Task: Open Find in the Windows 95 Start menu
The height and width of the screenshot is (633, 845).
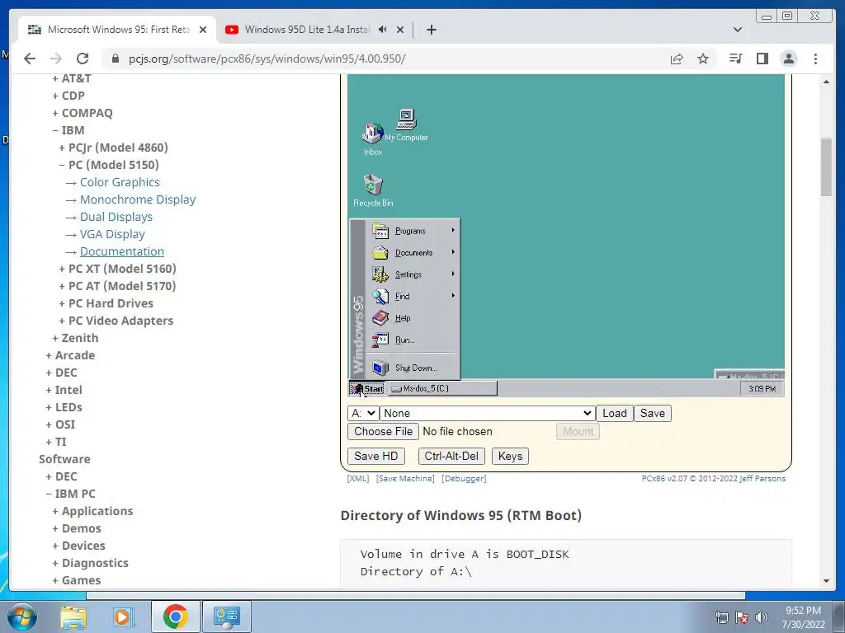Action: [413, 296]
